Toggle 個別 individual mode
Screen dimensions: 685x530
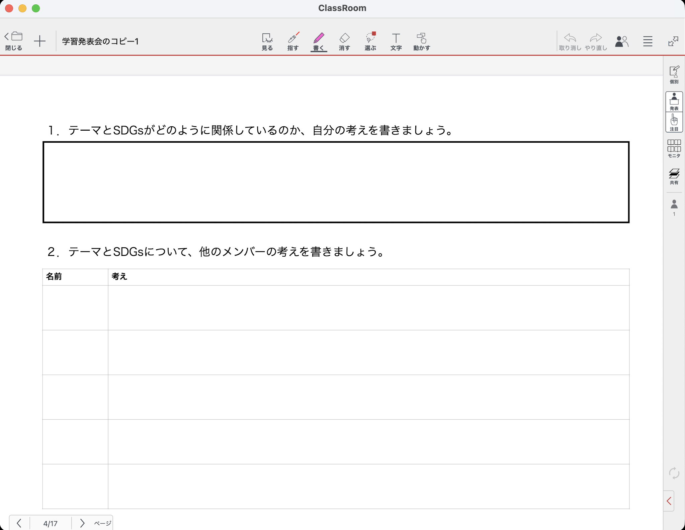coord(674,75)
